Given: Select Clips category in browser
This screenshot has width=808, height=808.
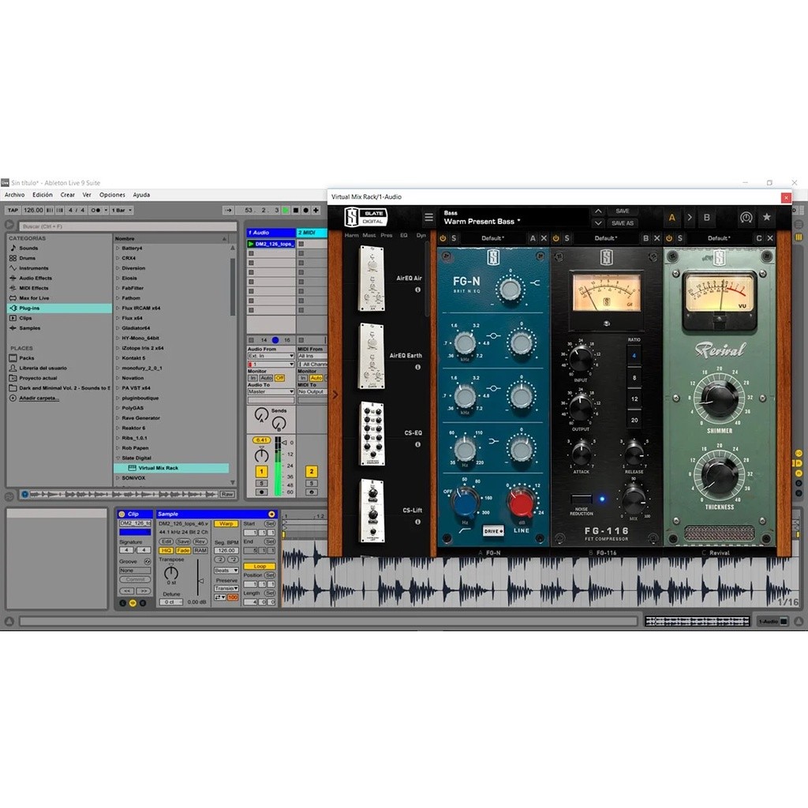Looking at the screenshot, I should [x=25, y=318].
